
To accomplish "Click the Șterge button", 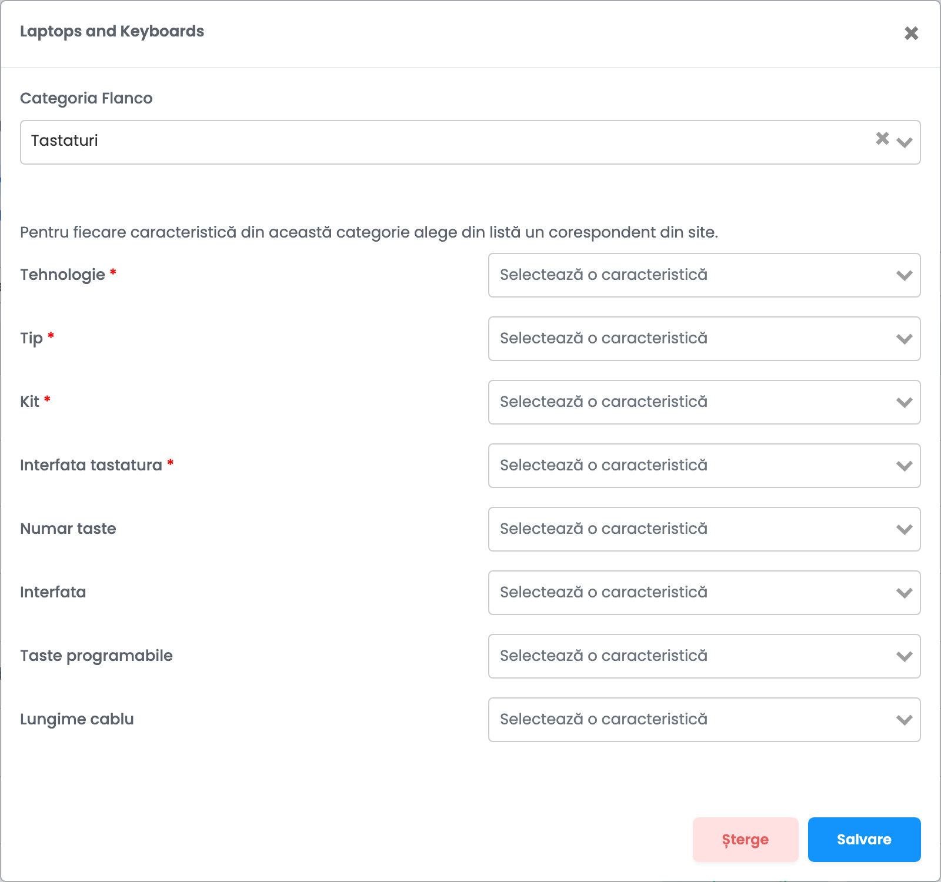I will [x=745, y=840].
